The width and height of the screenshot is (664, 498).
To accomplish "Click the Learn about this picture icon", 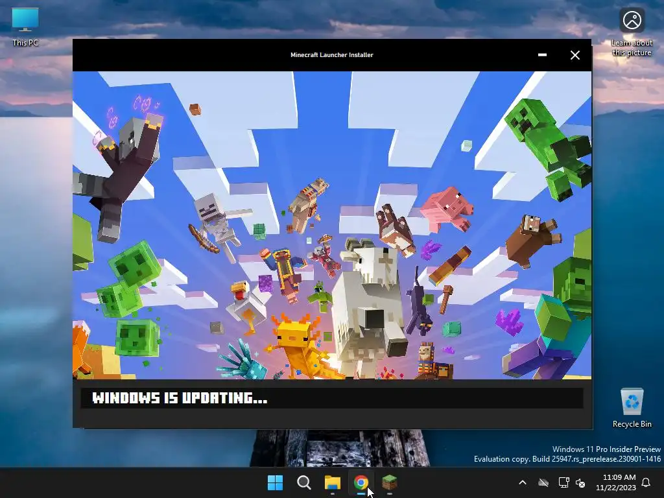I will point(632,32).
